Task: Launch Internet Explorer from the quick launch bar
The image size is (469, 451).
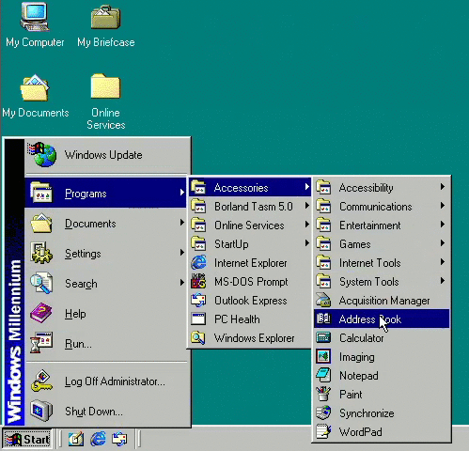Action: pos(98,439)
